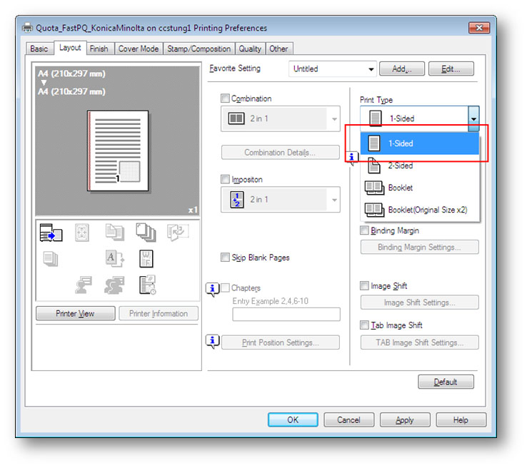Screen dimensions: 527x468
Task: Open the Stamp/Composition tab
Action: 199,49
